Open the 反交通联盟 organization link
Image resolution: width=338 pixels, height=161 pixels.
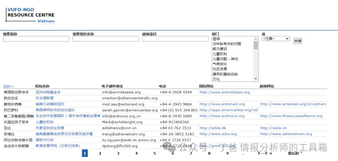coord(44,98)
